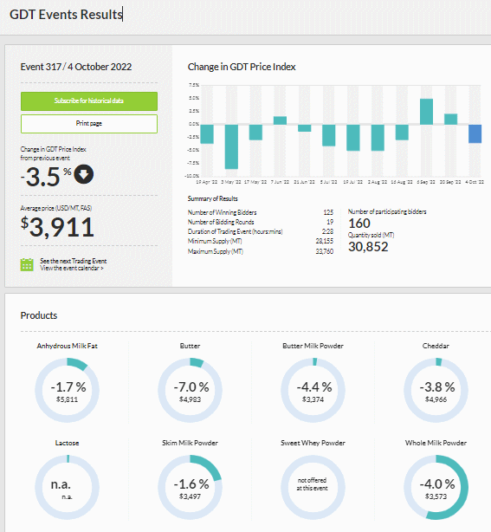
Task: Click the $5,811 Anhydrous Milk Fat price
Action: (68, 399)
